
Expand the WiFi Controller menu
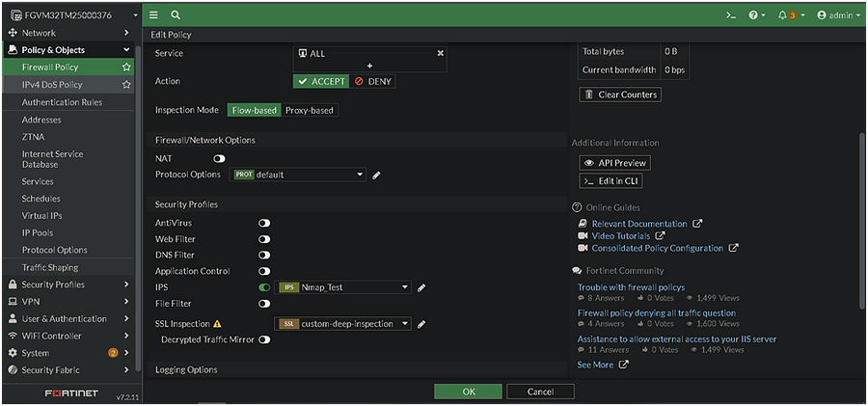pyautogui.click(x=69, y=337)
